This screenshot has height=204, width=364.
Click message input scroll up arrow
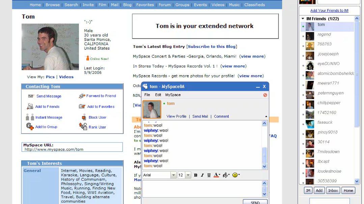pyautogui.click(x=264, y=183)
